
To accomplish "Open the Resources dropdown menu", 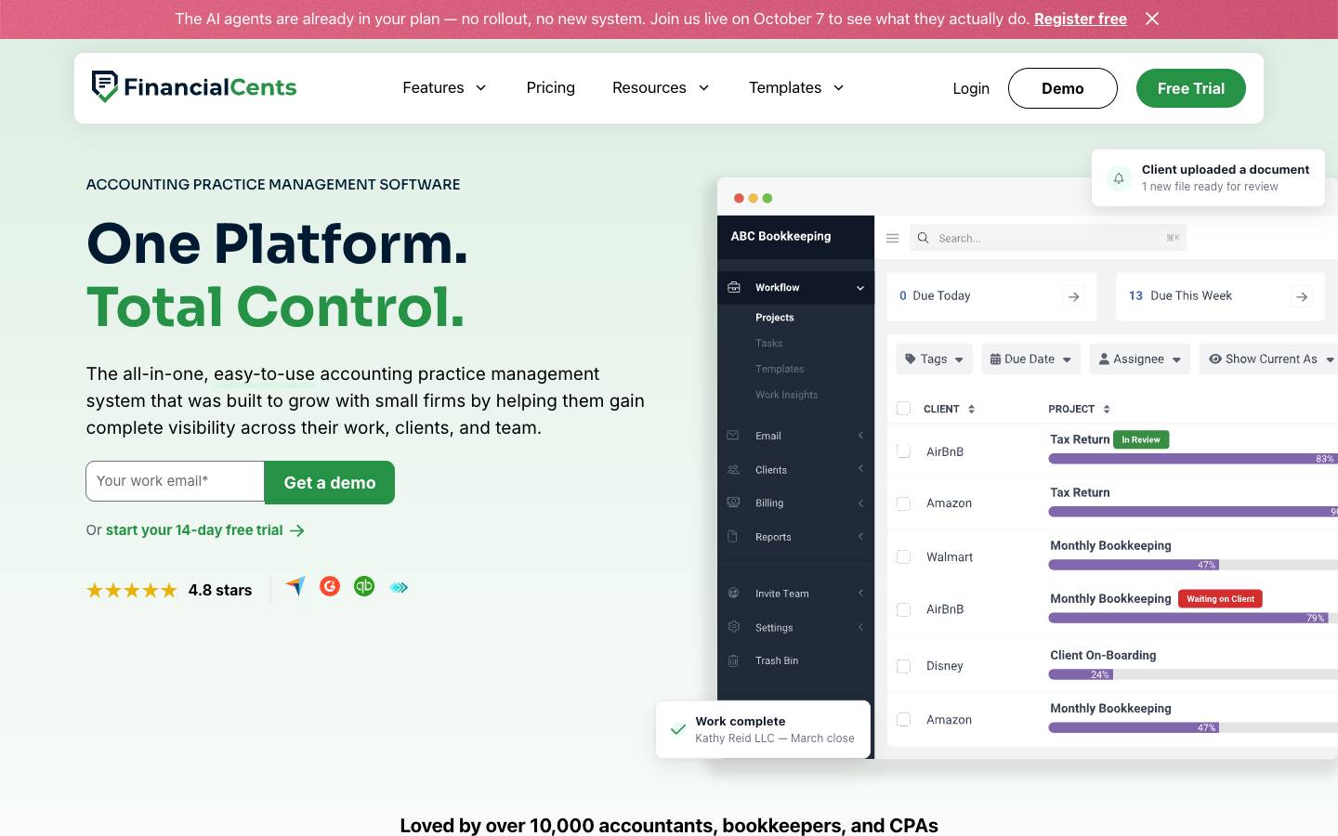I will pyautogui.click(x=661, y=87).
